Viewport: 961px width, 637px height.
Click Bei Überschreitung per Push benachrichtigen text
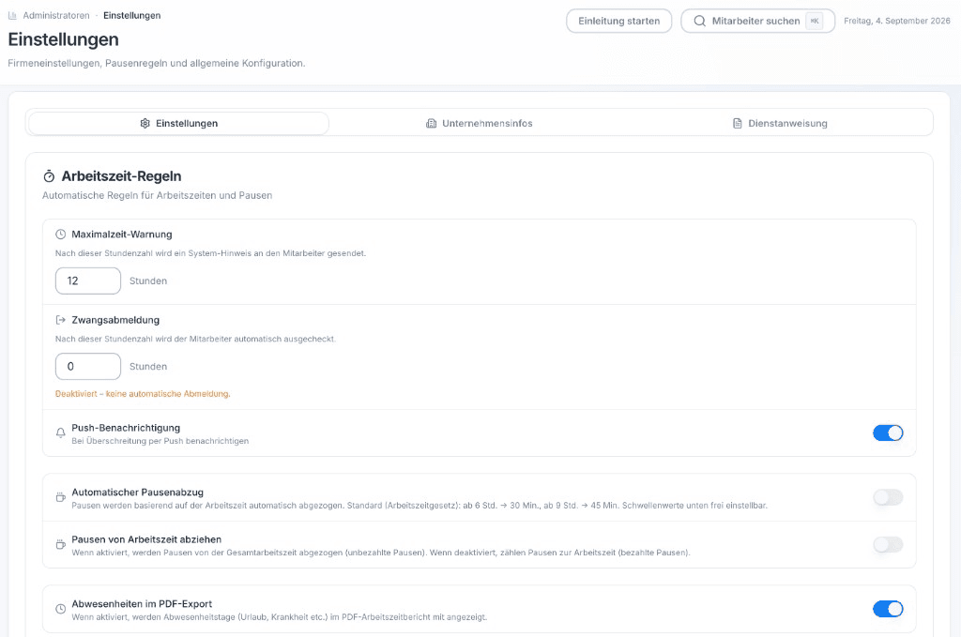point(160,441)
